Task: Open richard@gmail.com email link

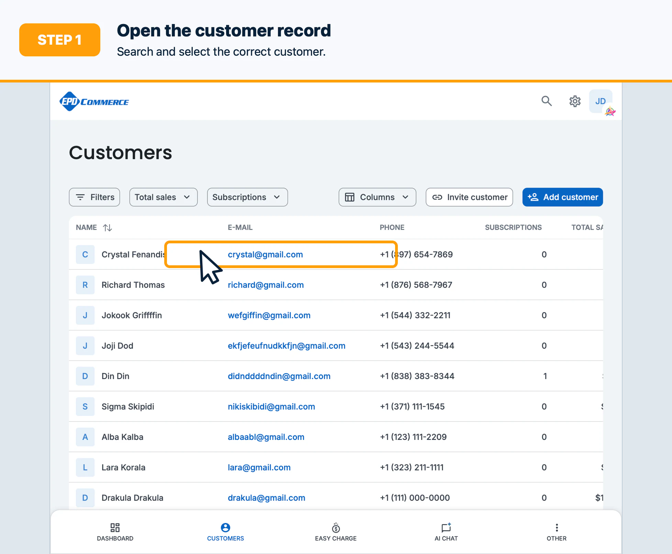Action: tap(266, 285)
